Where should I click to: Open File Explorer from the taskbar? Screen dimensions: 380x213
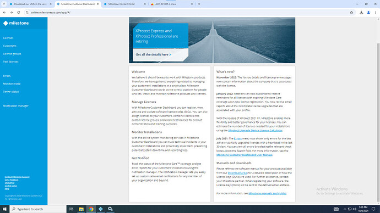coord(81,209)
